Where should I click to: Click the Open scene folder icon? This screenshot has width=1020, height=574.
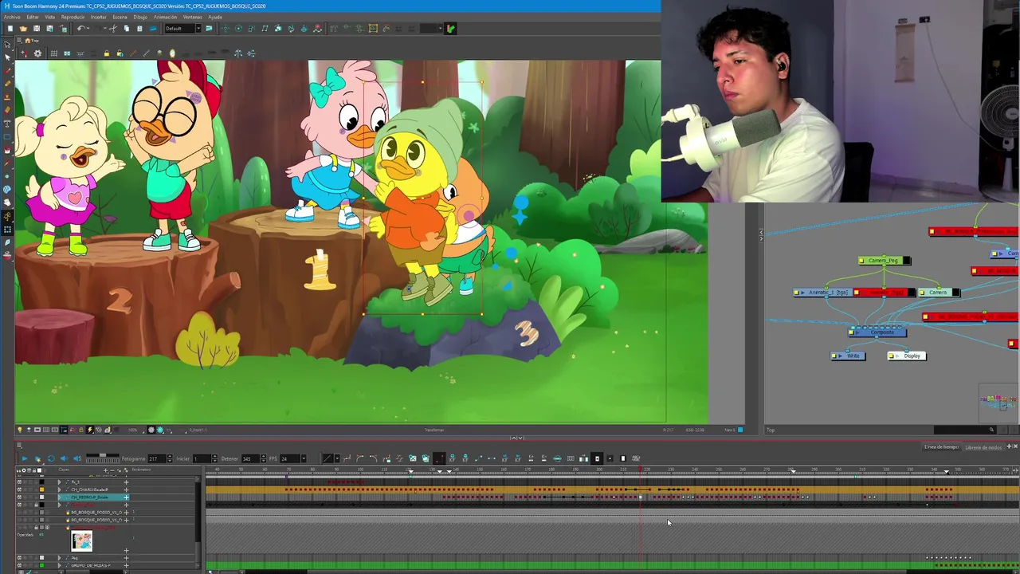[x=23, y=29]
